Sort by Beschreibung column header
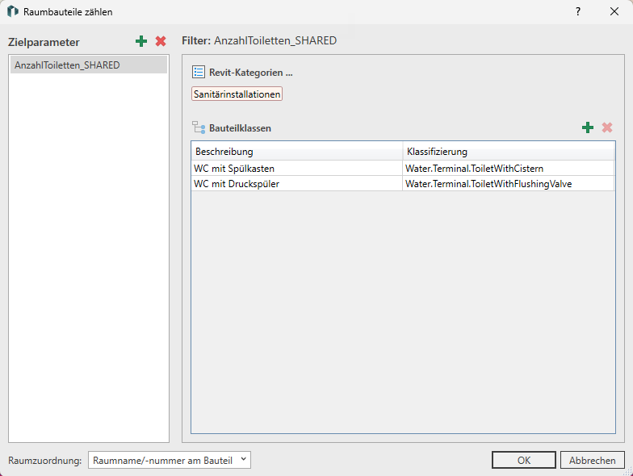 (297, 152)
